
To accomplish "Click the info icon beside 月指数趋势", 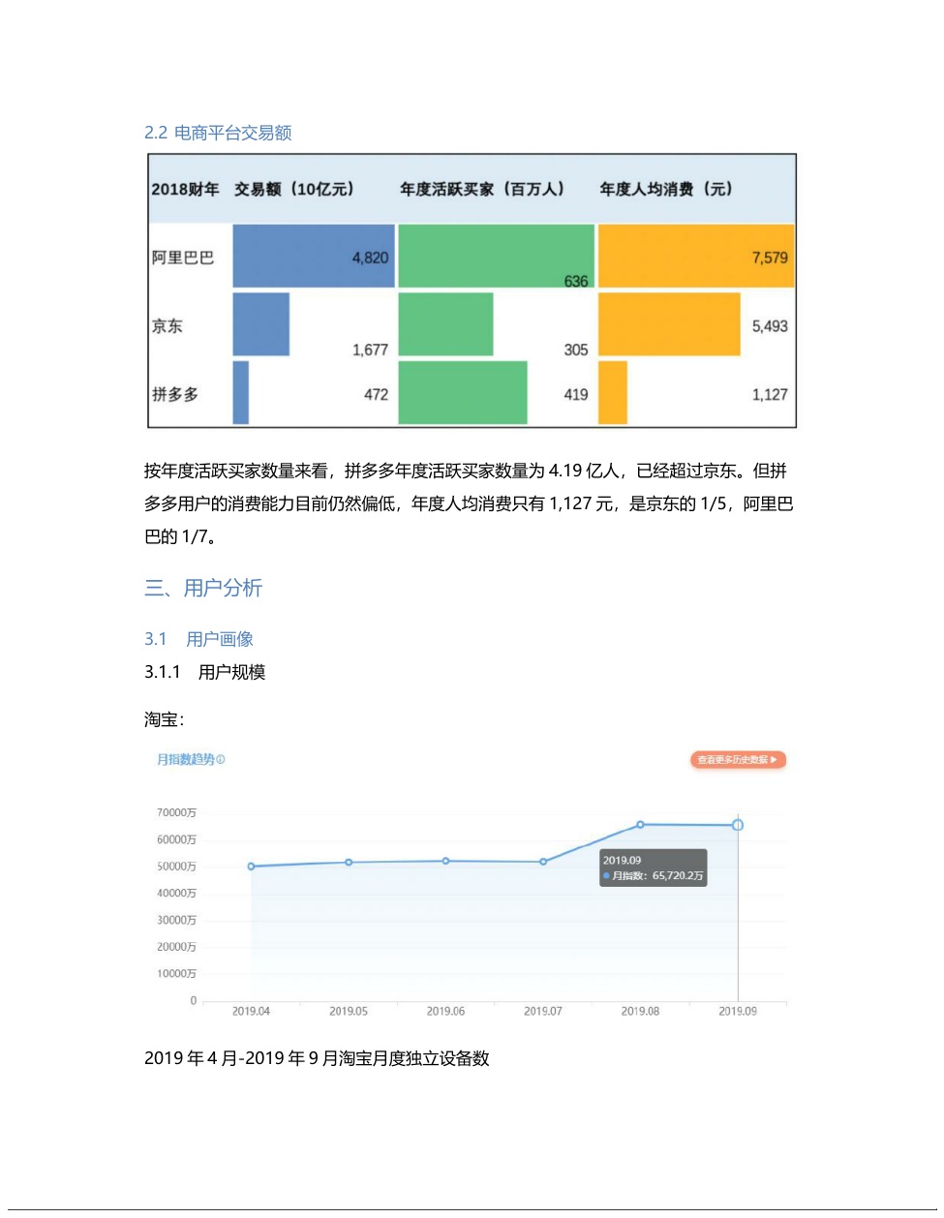I will coord(221,760).
